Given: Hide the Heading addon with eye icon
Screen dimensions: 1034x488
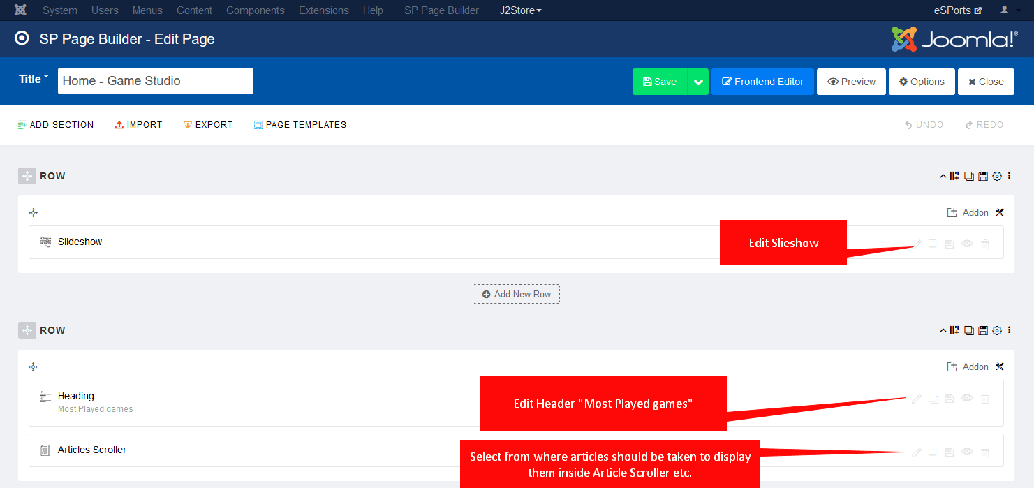Looking at the screenshot, I should point(967,399).
